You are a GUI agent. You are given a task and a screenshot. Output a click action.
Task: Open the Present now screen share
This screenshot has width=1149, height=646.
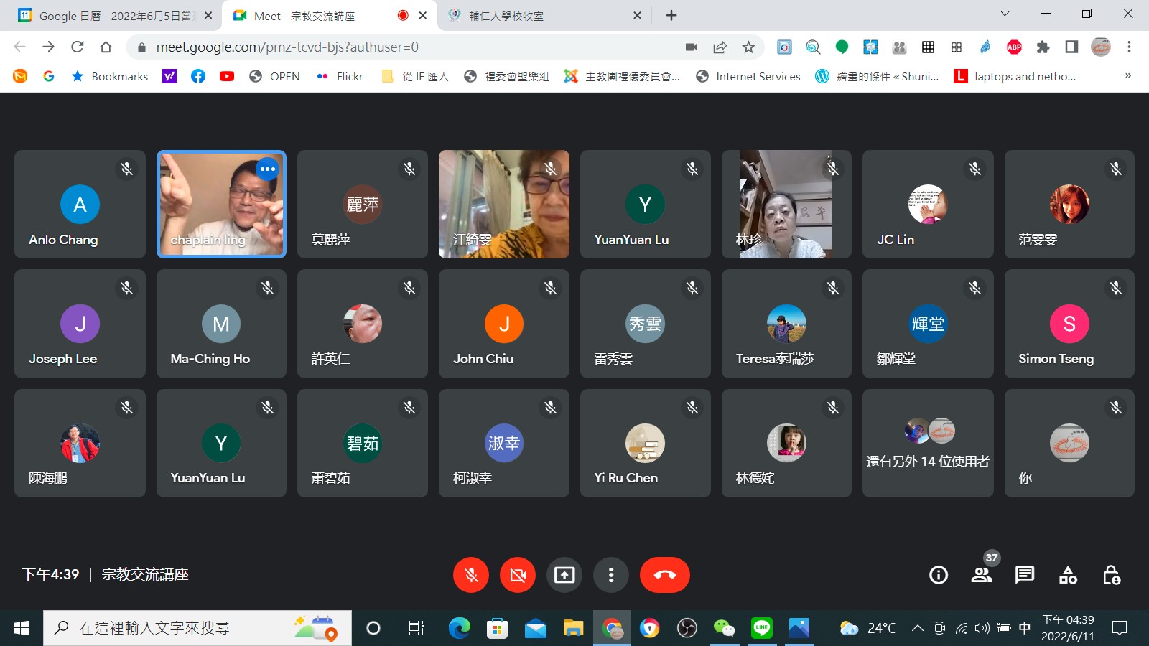(564, 575)
